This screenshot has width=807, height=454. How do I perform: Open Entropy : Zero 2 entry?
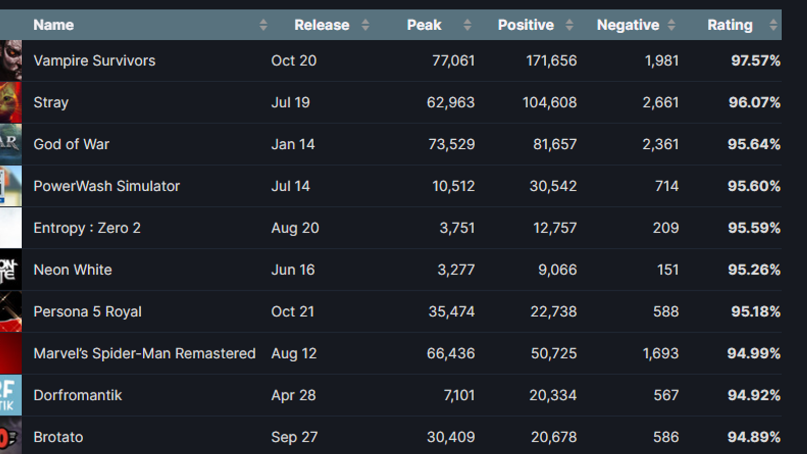[x=87, y=228]
